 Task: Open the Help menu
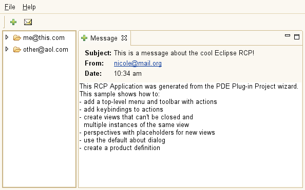coord(29,7)
